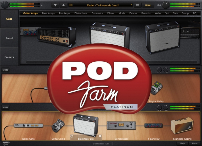Open the Distortions tab

81,13
